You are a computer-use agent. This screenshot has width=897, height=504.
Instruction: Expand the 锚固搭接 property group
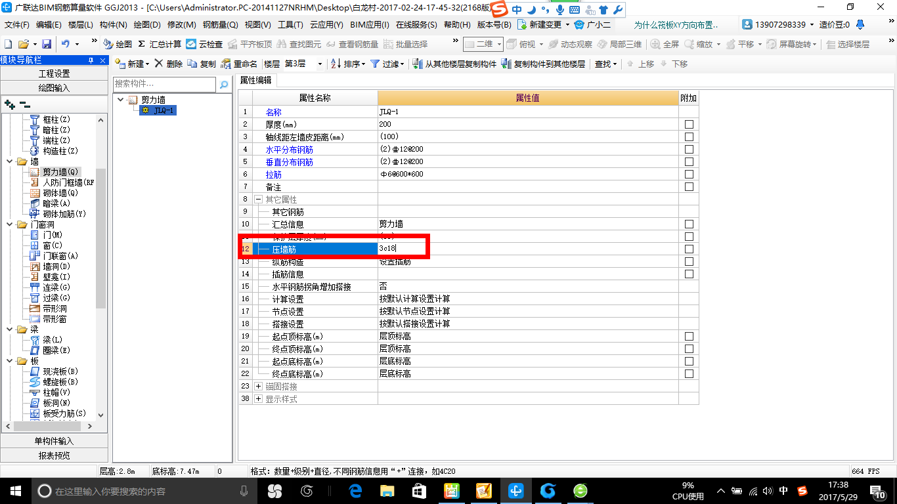[x=257, y=386]
